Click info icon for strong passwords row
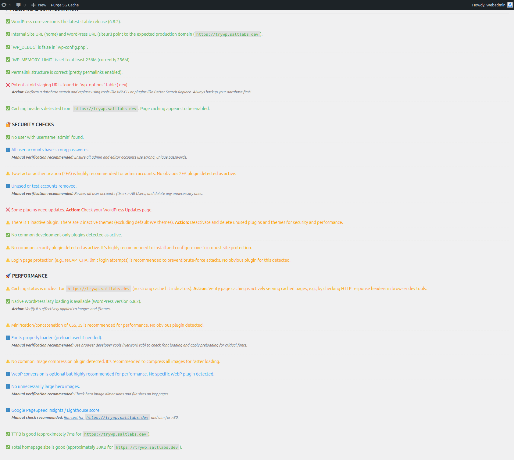Image resolution: width=514 pixels, height=460 pixels. pyautogui.click(x=8, y=150)
